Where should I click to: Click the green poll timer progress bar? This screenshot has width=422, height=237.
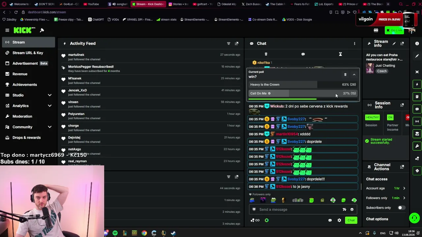282,99
